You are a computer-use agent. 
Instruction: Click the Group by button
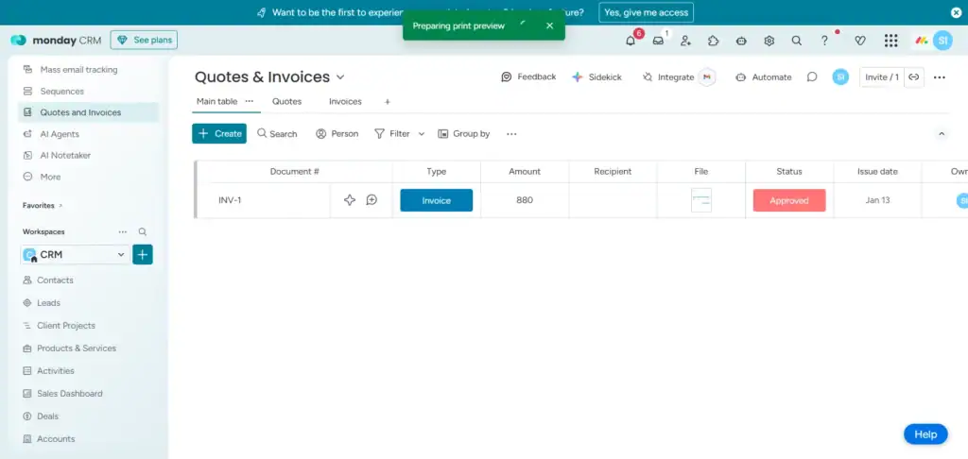click(x=464, y=134)
